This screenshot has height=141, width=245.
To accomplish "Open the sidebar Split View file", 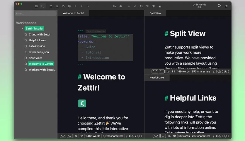I will click(35, 58).
